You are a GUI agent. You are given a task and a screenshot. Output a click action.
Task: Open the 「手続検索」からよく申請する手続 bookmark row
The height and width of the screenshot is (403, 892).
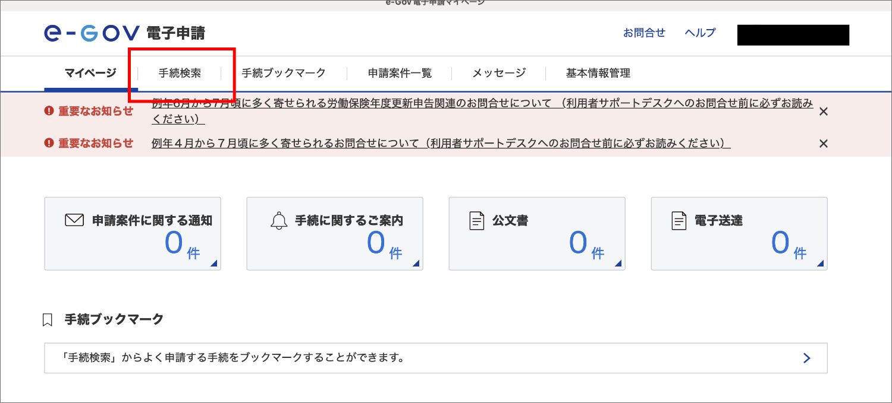(436, 358)
